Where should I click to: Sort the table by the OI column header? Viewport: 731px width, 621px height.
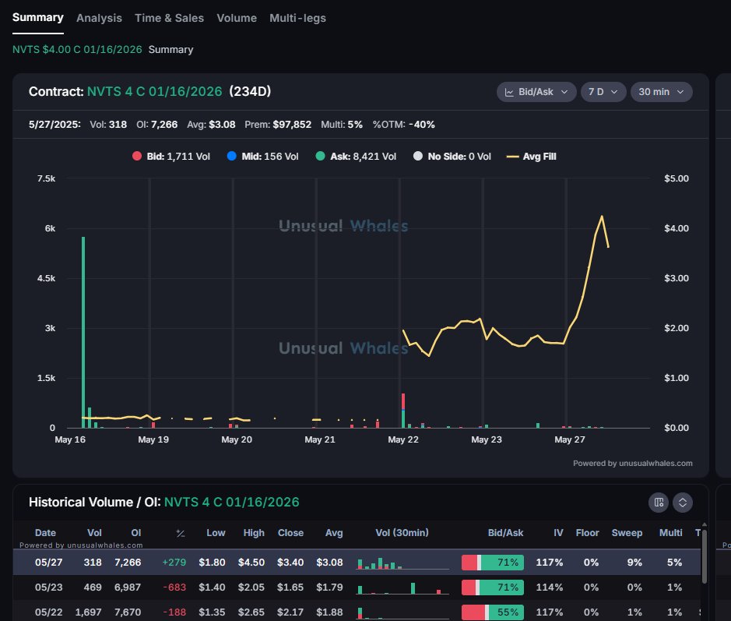136,533
